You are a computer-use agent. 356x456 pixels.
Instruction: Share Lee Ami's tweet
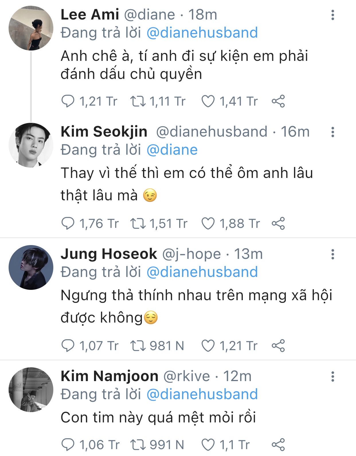278,101
